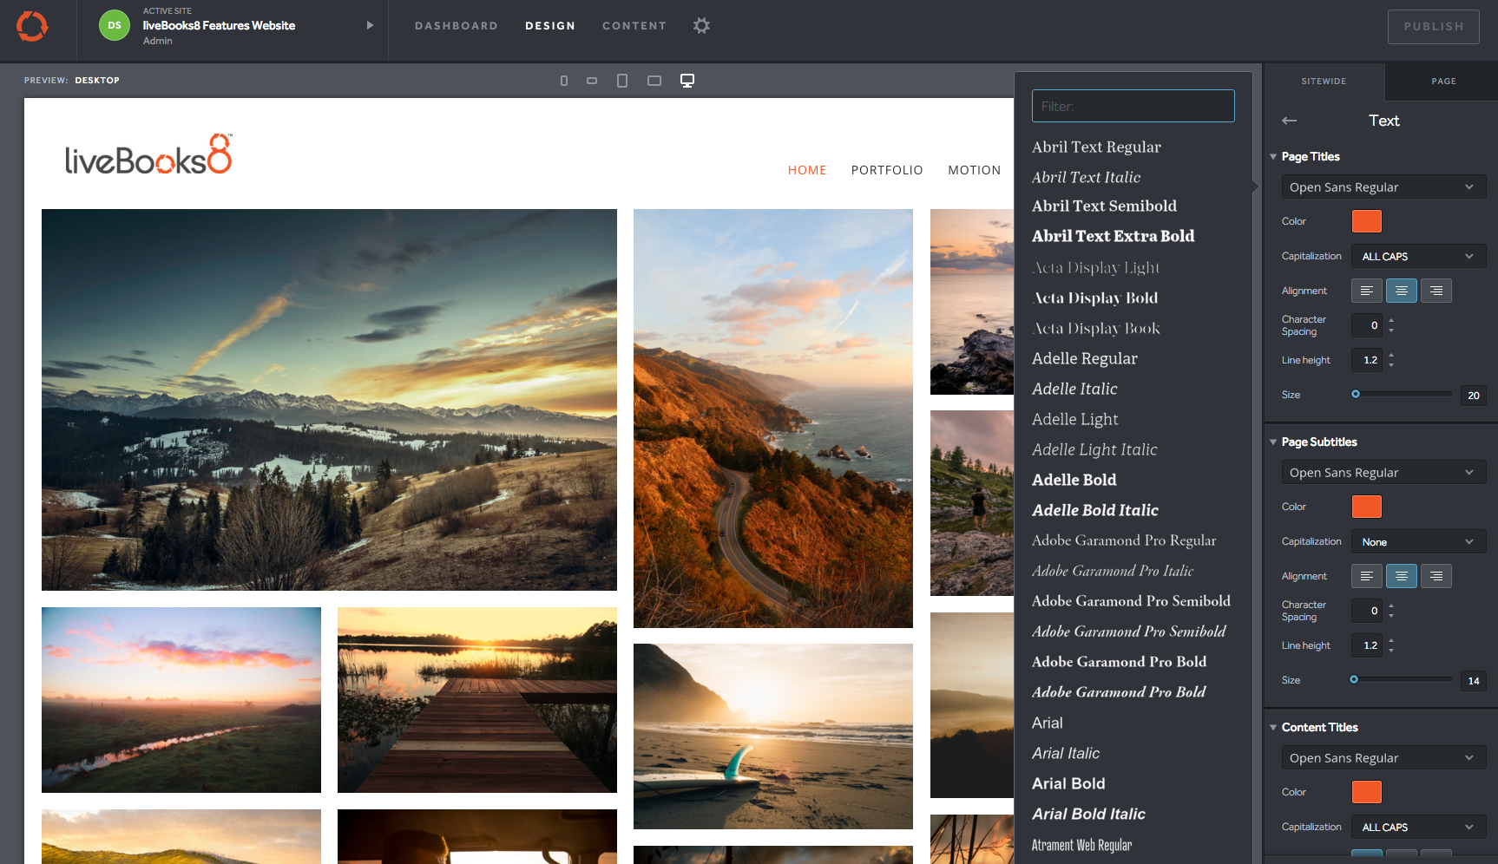Select Adelle Regular font
1498x864 pixels.
(x=1084, y=358)
